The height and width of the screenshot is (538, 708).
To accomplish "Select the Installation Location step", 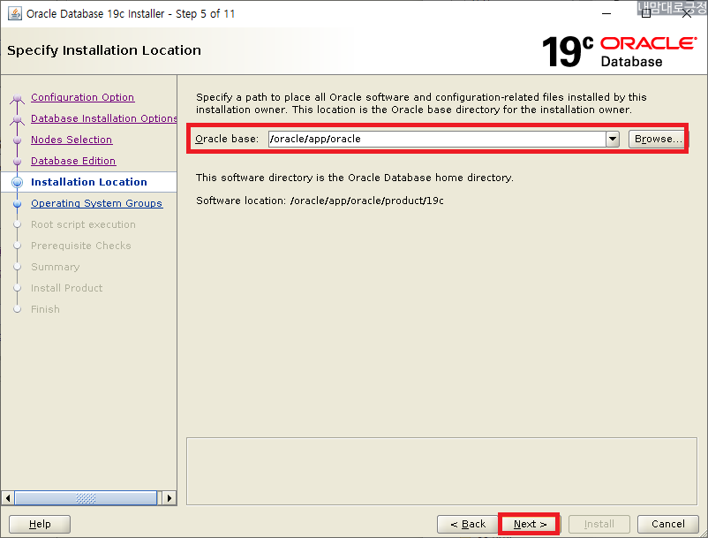I will tap(89, 182).
